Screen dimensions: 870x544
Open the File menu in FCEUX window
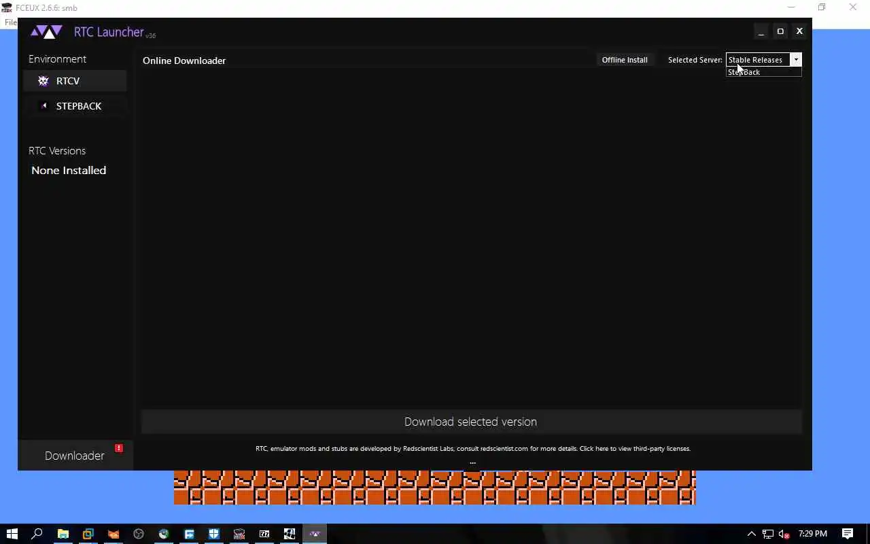pos(10,22)
